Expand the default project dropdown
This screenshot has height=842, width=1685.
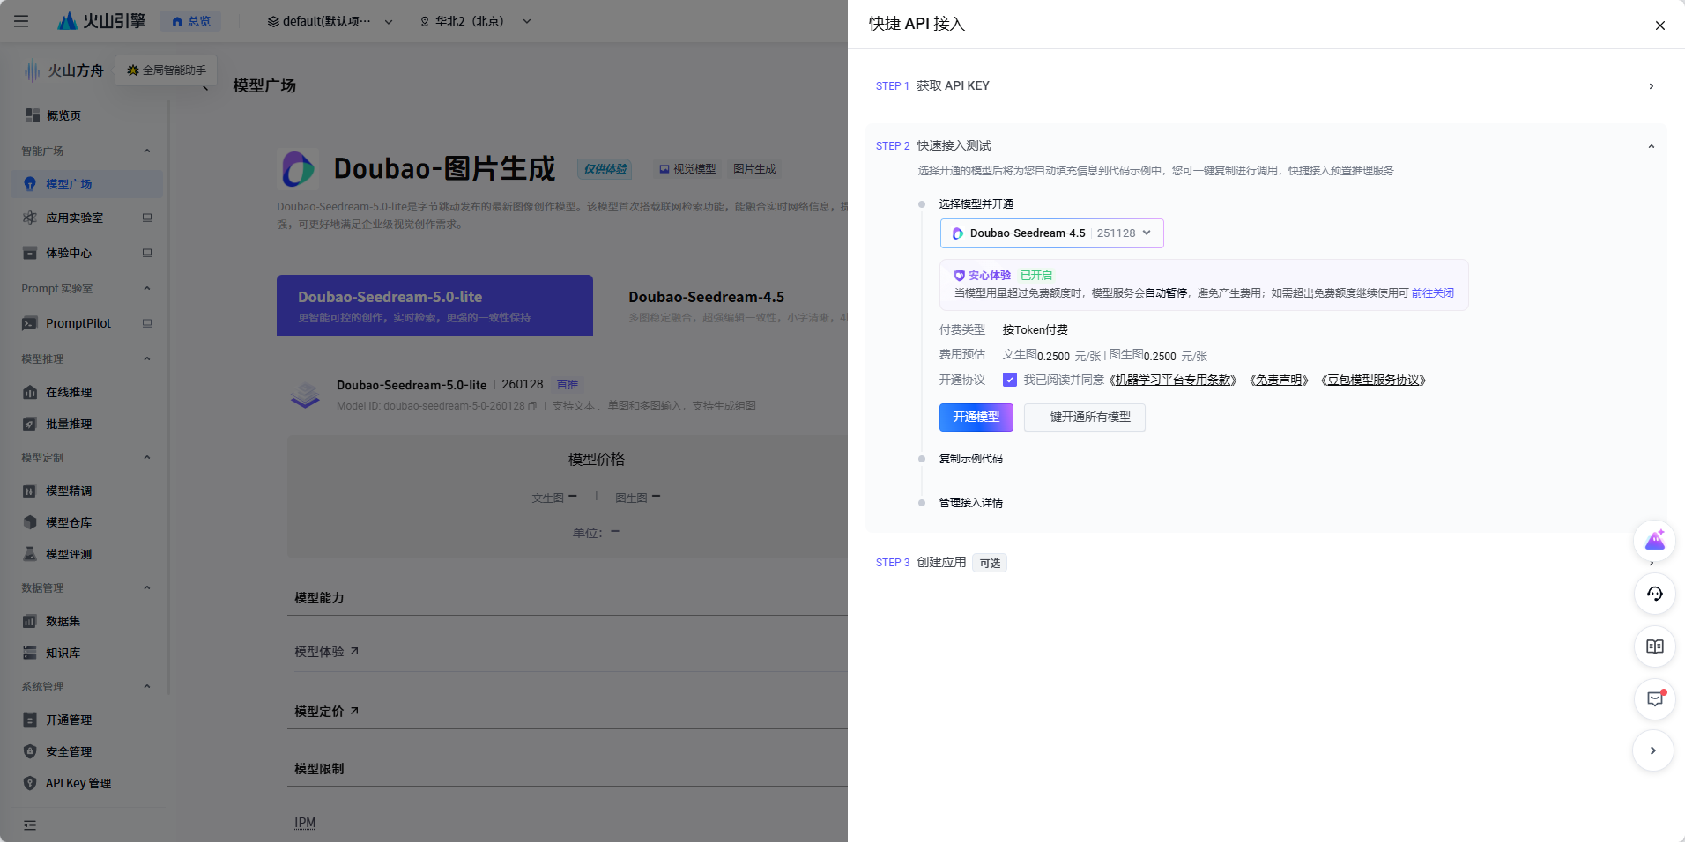[330, 21]
